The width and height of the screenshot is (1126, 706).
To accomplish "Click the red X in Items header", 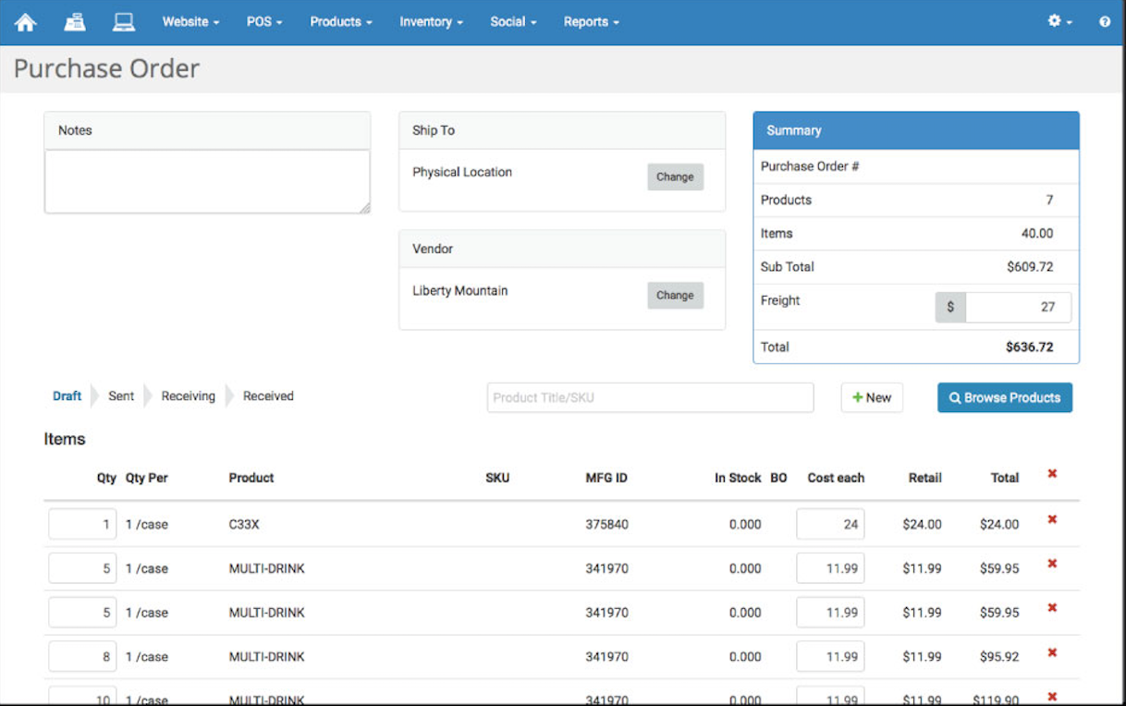I will point(1052,474).
